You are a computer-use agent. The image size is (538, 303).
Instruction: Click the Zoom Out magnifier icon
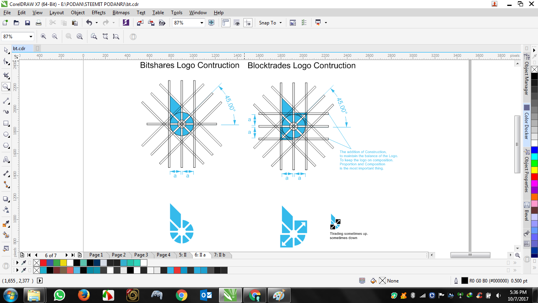tap(55, 36)
